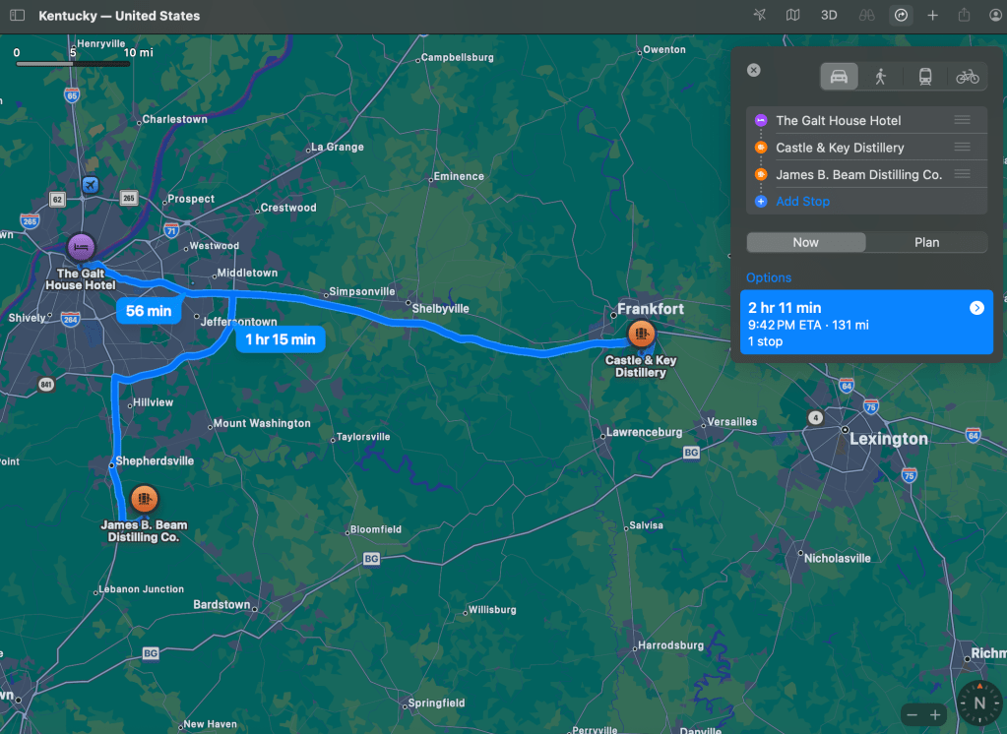Viewport: 1007px width, 734px height.
Task: Select walking directions mode
Action: 881,77
